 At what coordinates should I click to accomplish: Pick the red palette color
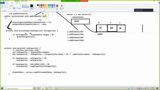pyautogui.click(x=43, y=5)
